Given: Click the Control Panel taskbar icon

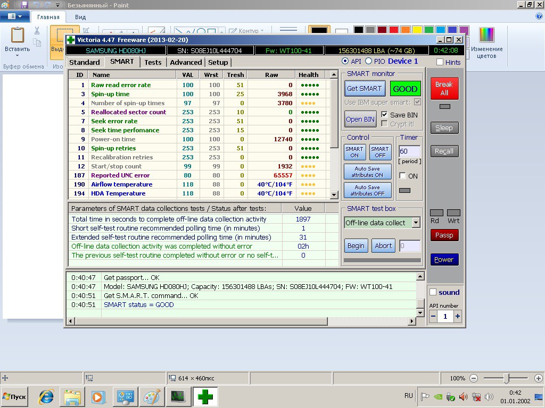Looking at the screenshot, I should coord(125,396).
